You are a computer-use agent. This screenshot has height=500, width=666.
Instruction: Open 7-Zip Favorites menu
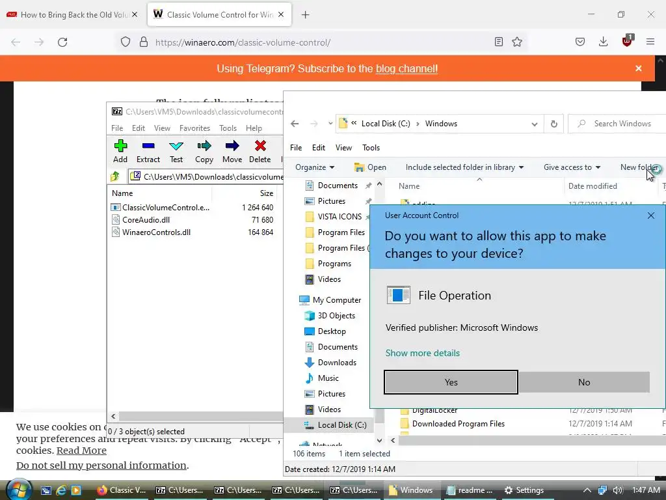[194, 128]
